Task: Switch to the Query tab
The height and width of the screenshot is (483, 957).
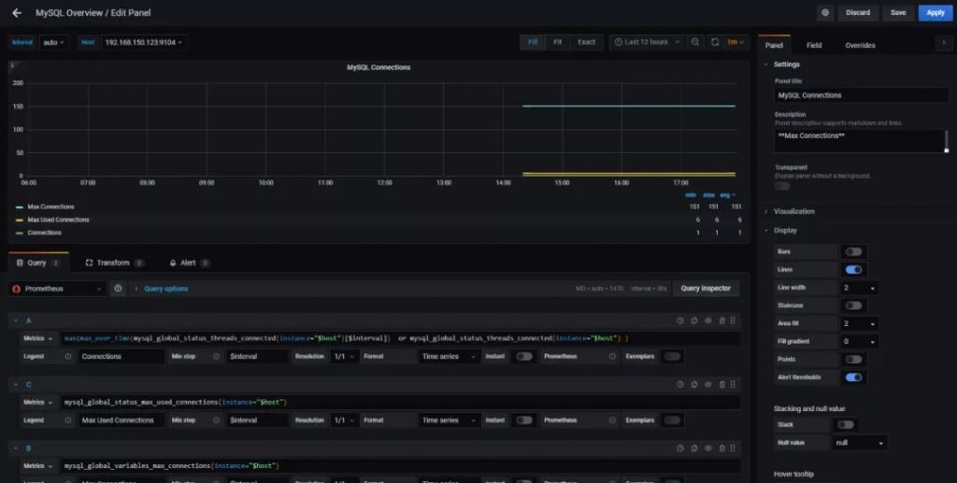Action: tap(37, 263)
